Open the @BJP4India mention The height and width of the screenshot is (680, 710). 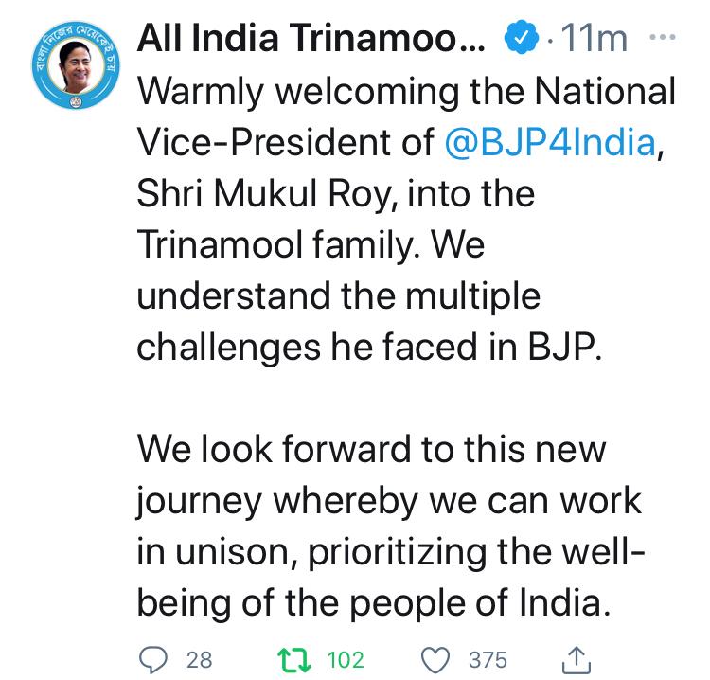tap(550, 142)
